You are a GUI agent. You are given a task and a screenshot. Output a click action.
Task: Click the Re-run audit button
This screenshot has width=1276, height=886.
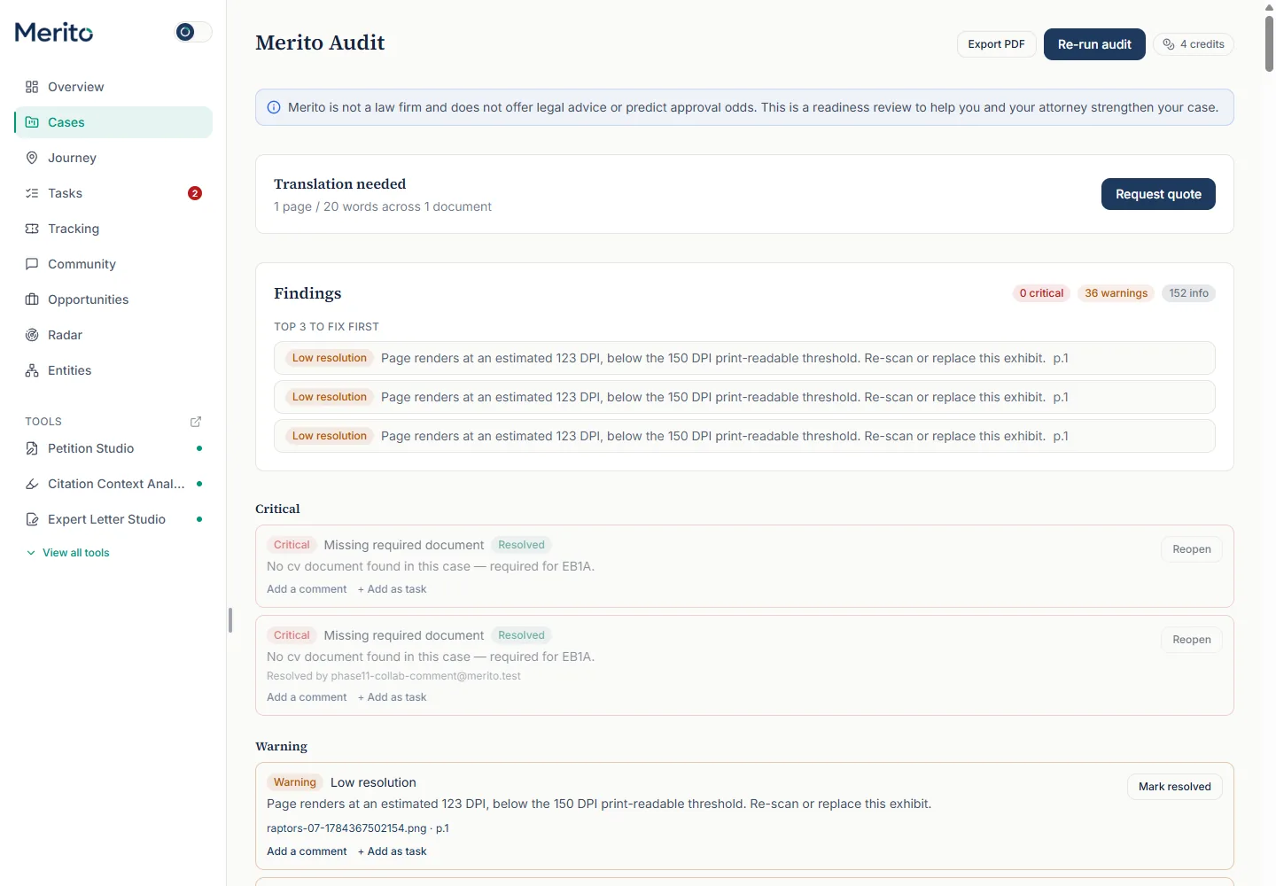1094,44
